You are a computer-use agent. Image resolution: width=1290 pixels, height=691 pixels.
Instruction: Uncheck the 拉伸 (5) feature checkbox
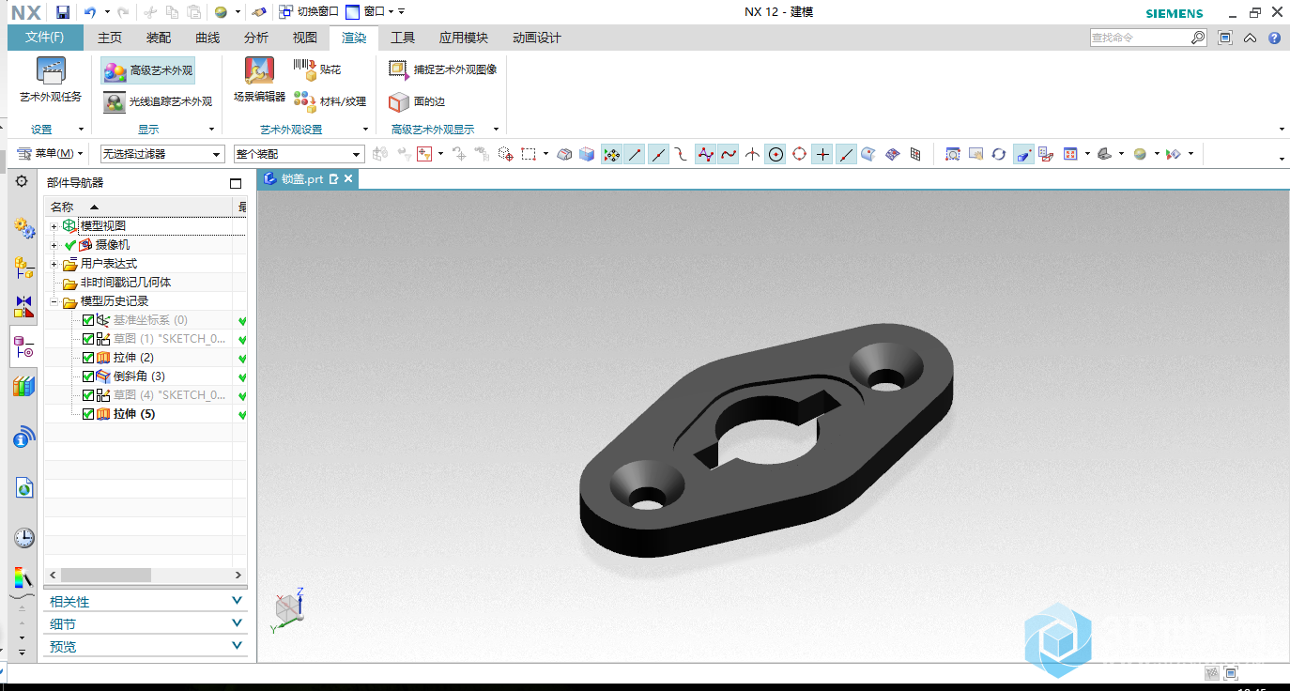(88, 414)
